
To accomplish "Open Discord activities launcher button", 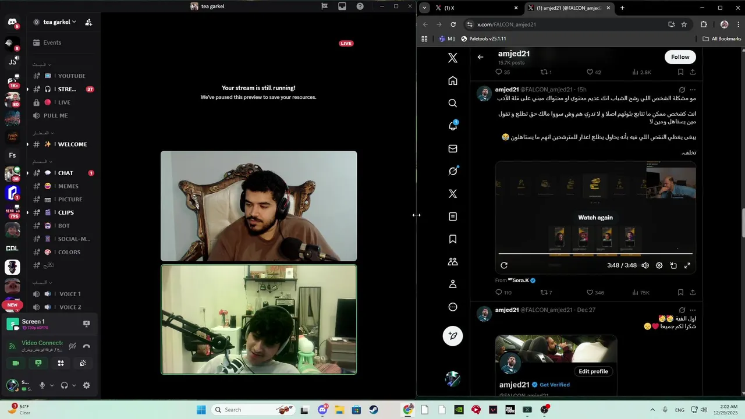I will pos(61,363).
